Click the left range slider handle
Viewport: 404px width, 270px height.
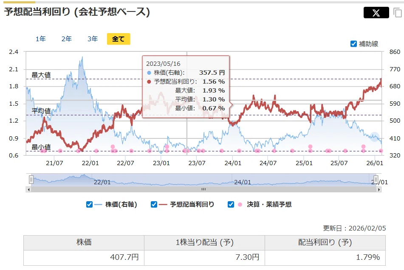coord(31,180)
